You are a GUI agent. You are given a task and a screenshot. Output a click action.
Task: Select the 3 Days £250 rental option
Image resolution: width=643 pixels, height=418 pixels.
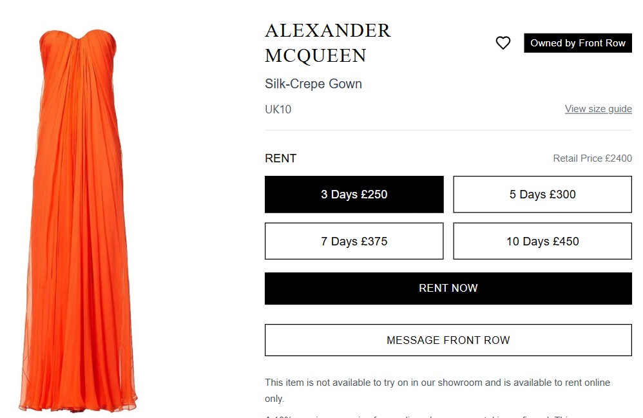point(354,194)
